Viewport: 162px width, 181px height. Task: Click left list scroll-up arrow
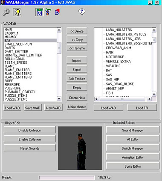pos(59,30)
